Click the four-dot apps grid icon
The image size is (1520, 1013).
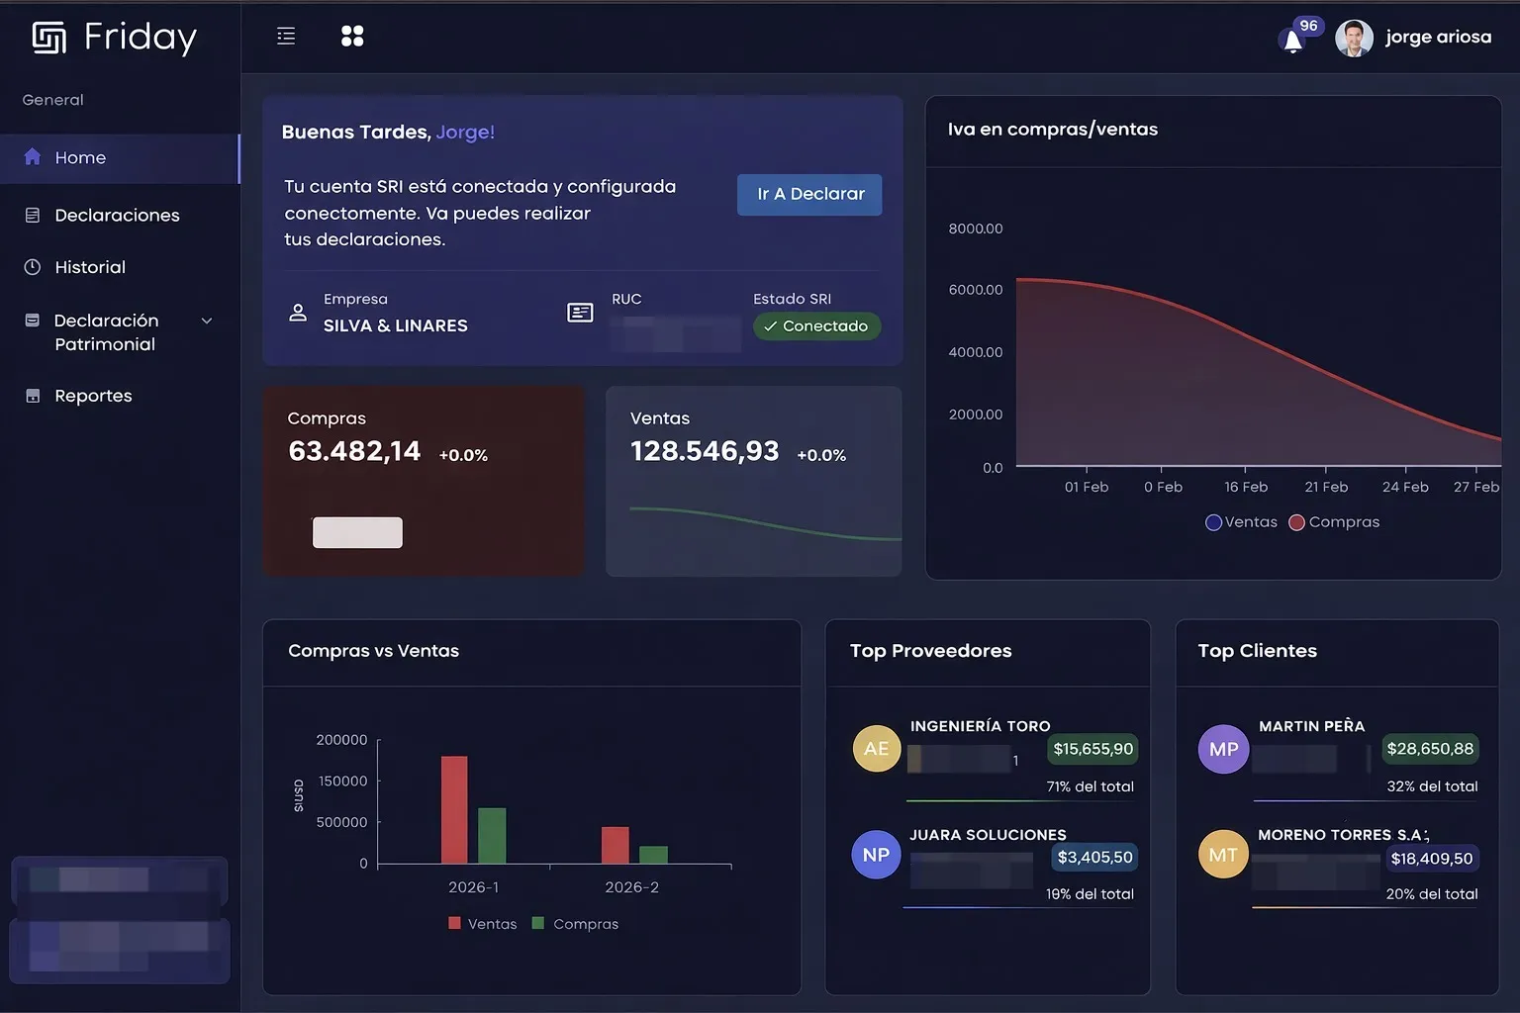click(352, 37)
